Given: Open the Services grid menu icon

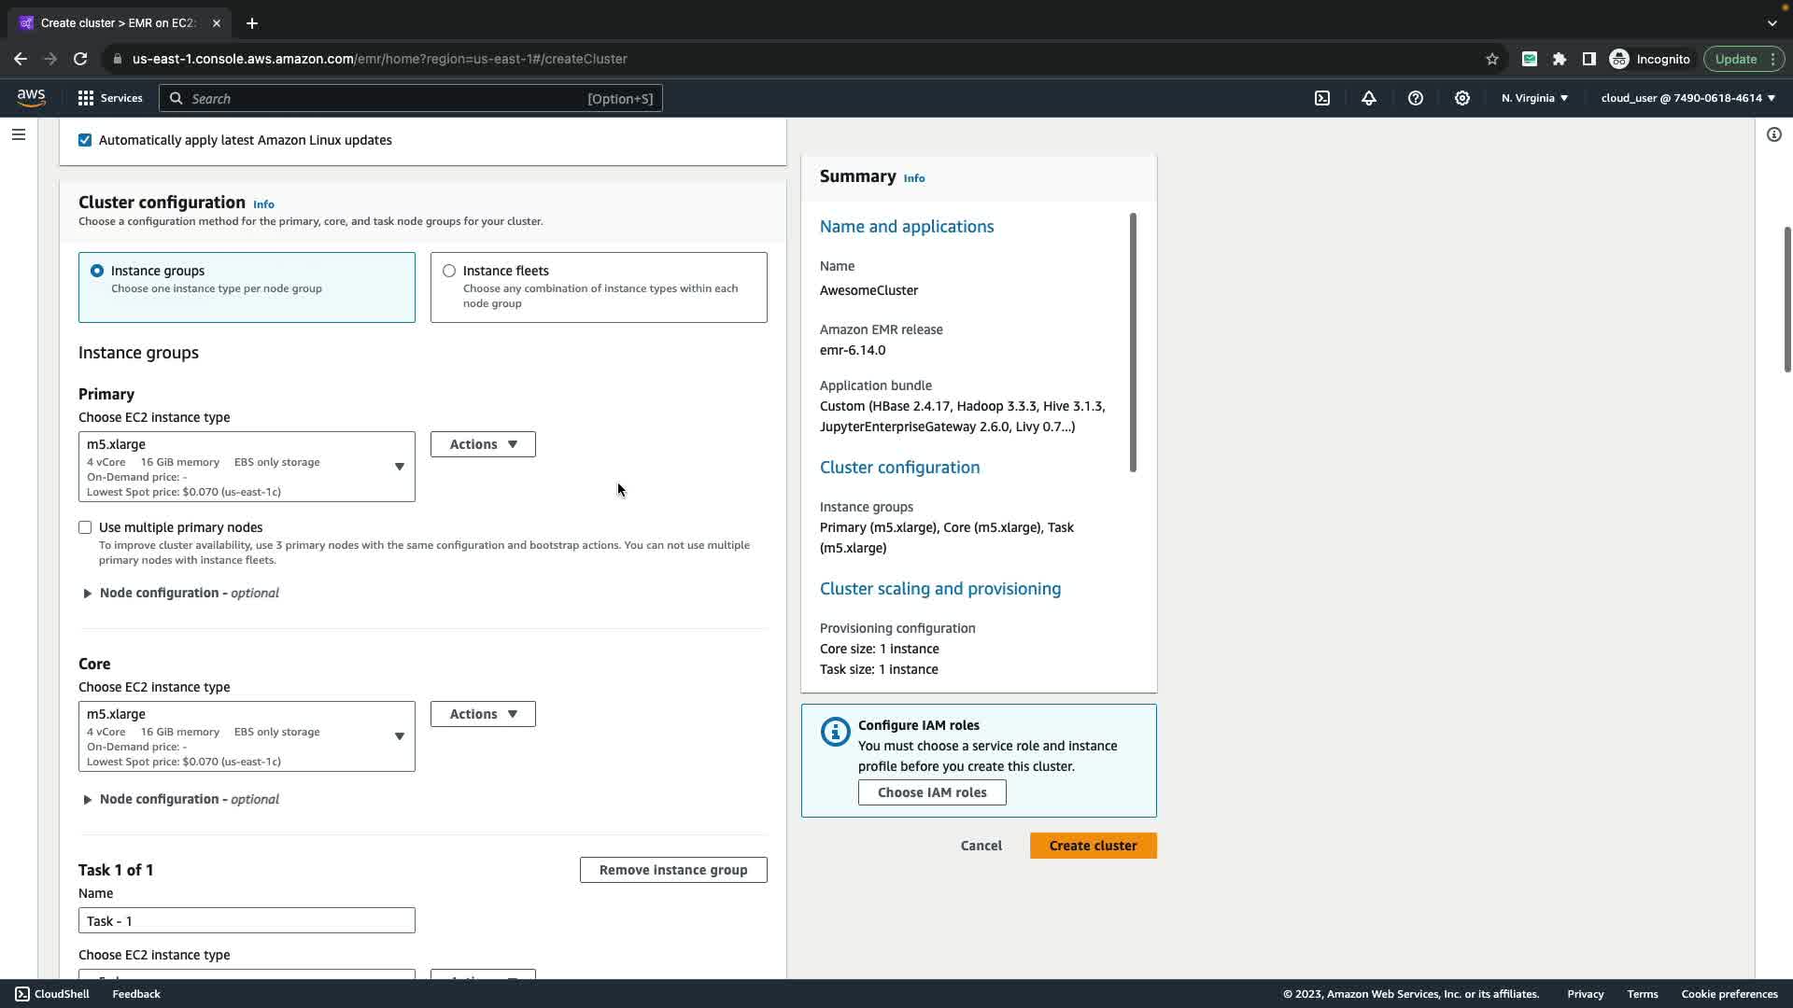Looking at the screenshot, I should (x=86, y=98).
